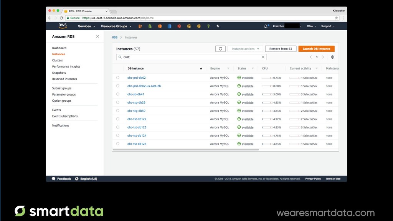Open table preferences gear icon
The height and width of the screenshot is (221, 393).
(x=332, y=57)
